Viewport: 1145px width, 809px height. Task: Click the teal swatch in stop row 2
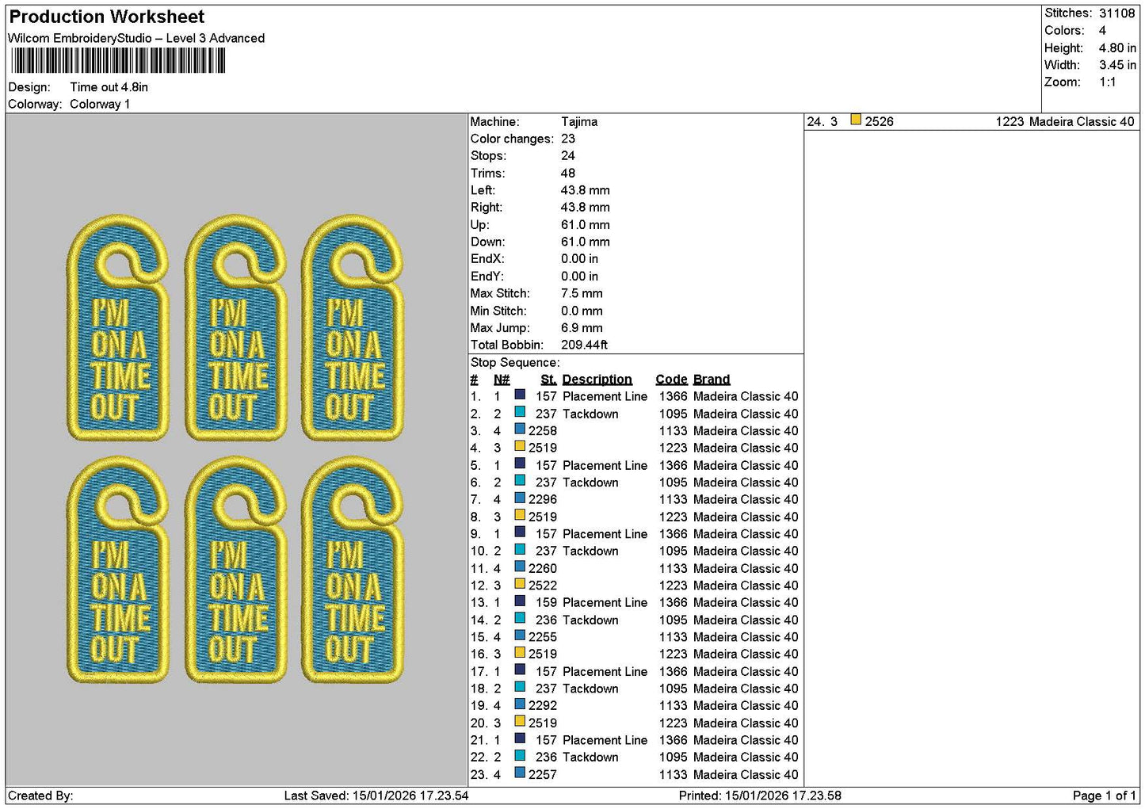[520, 413]
